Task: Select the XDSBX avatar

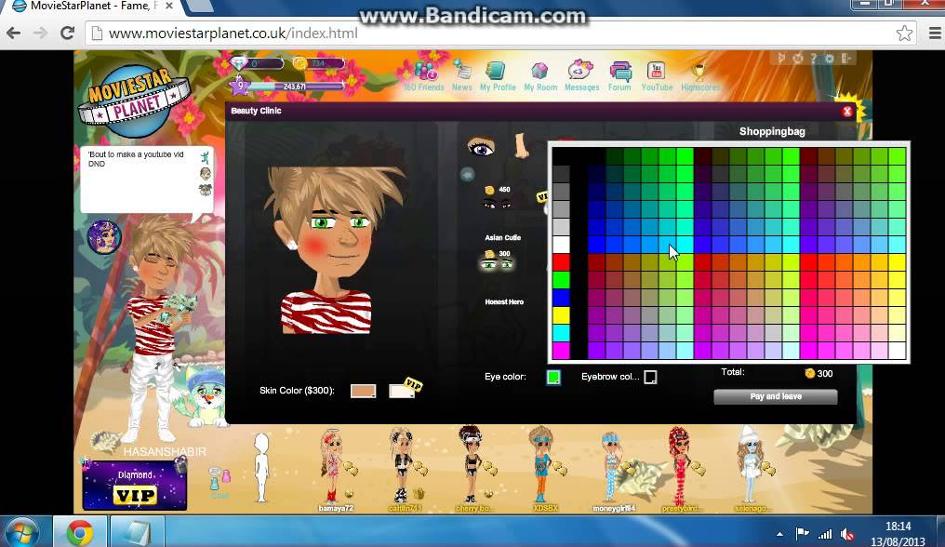Action: tap(540, 464)
